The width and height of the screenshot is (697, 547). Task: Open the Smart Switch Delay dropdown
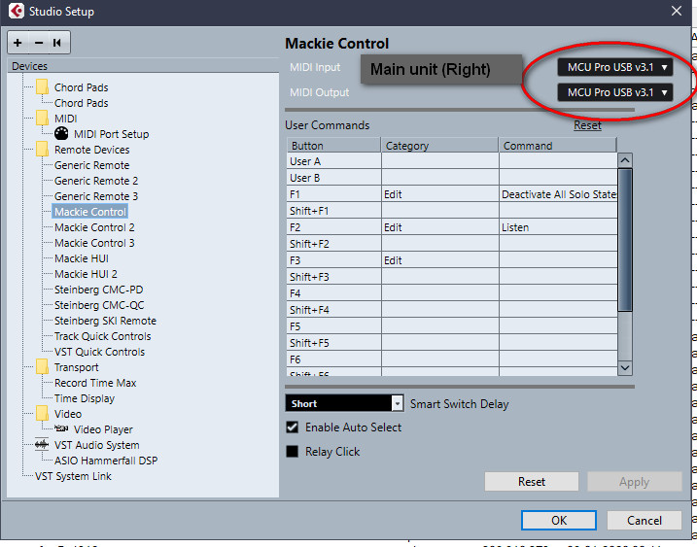click(x=344, y=403)
